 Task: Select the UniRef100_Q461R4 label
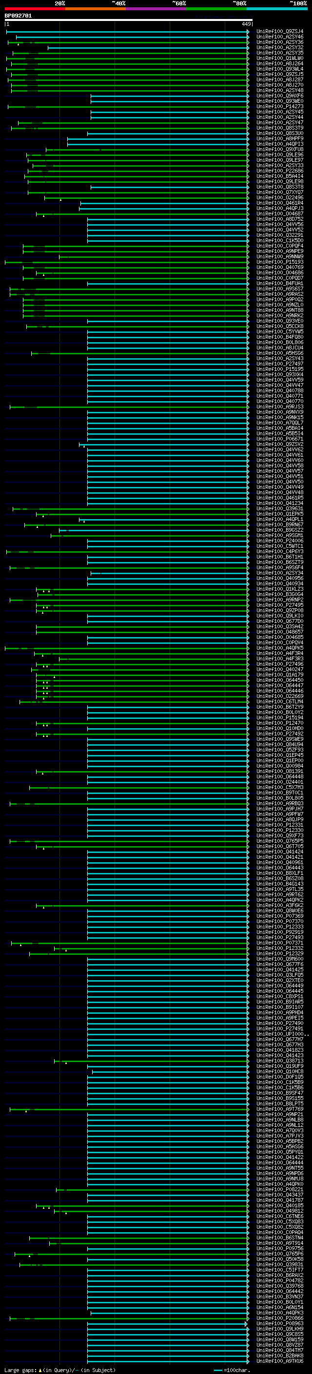pos(280,203)
